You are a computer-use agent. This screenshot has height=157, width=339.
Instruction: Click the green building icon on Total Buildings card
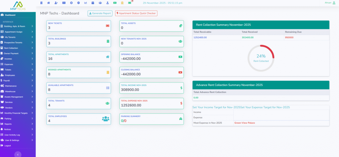(108, 41)
